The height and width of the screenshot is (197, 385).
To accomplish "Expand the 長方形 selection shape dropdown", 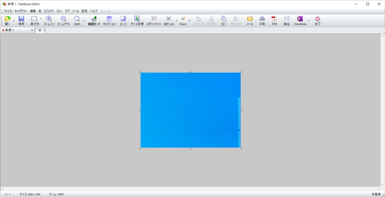I will 41,21.
